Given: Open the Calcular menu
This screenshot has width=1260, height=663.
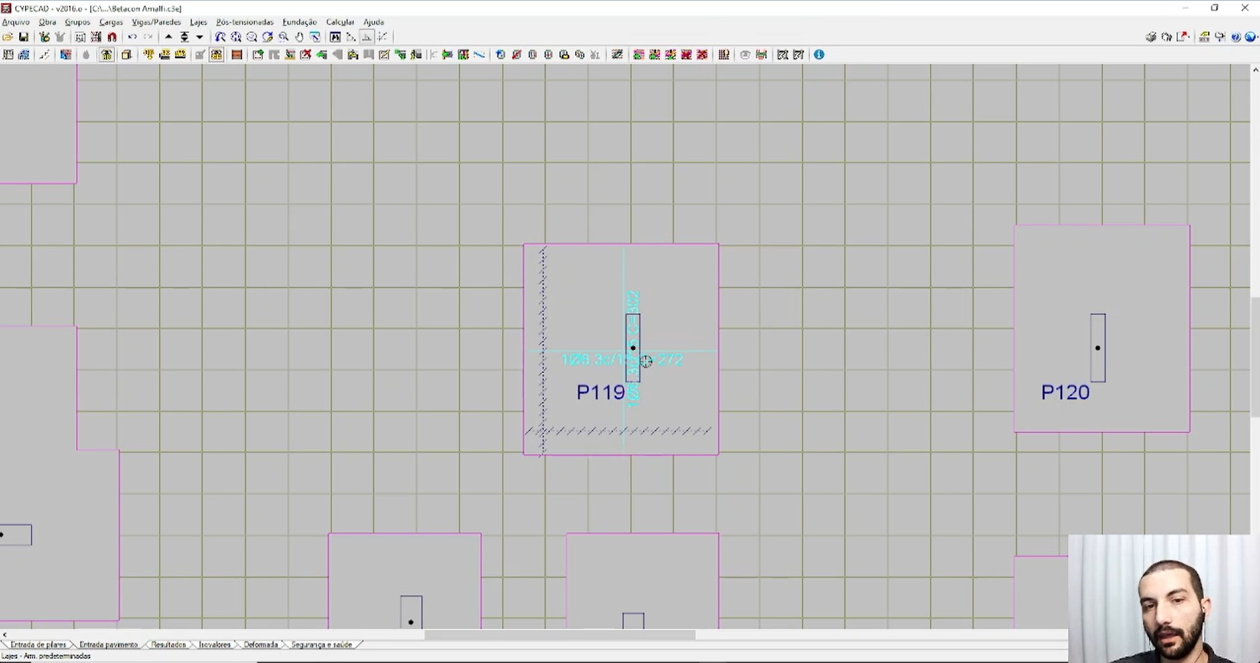Looking at the screenshot, I should (340, 22).
